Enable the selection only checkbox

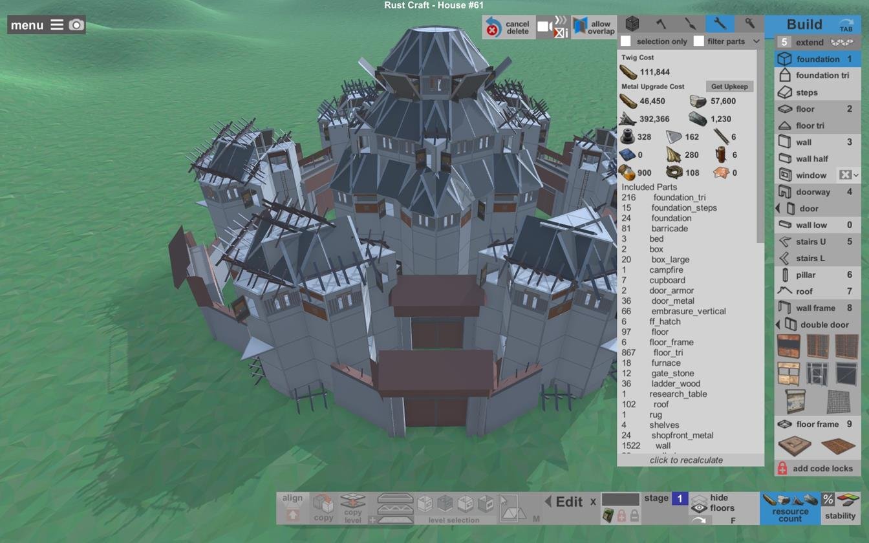(x=625, y=41)
